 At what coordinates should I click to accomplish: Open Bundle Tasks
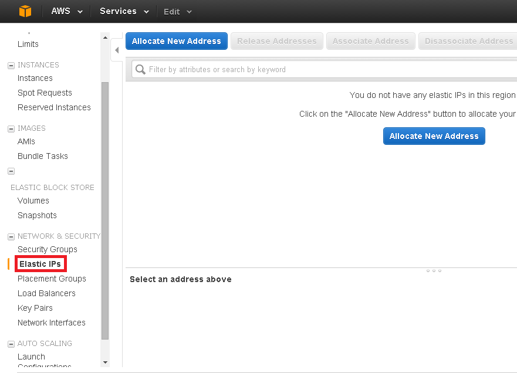(42, 156)
